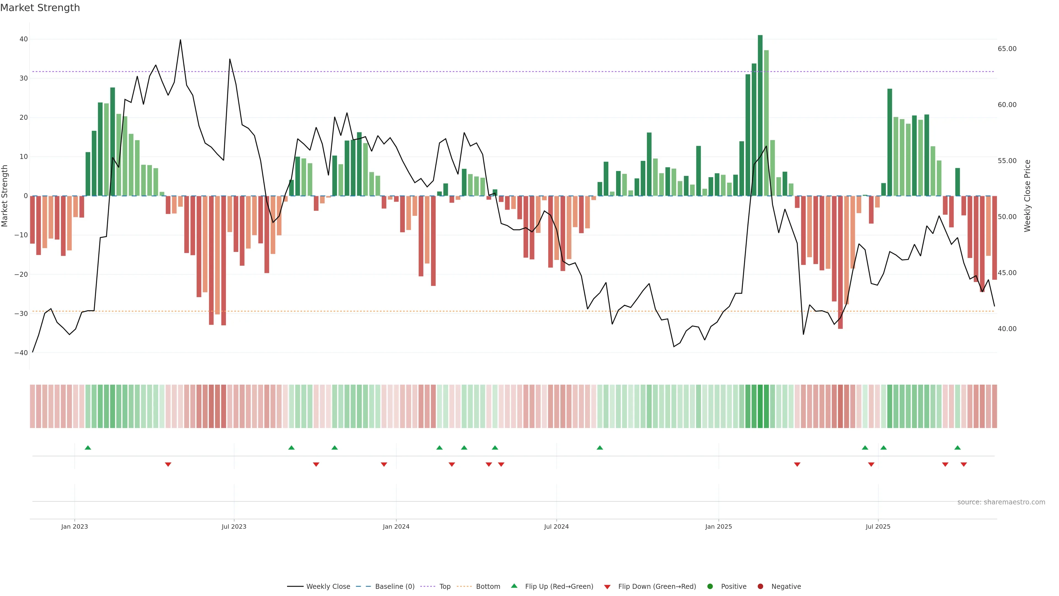The height and width of the screenshot is (596, 1059).
Task: Click the green Positive circle in legend
Action: click(x=710, y=587)
